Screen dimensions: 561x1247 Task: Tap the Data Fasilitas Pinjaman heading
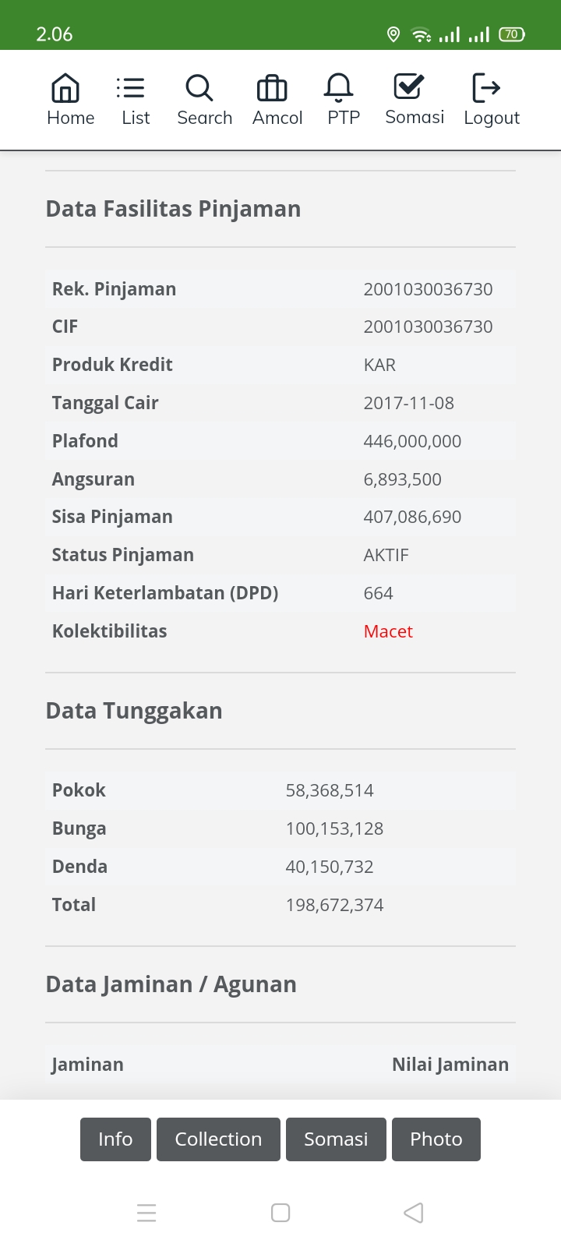(x=173, y=209)
